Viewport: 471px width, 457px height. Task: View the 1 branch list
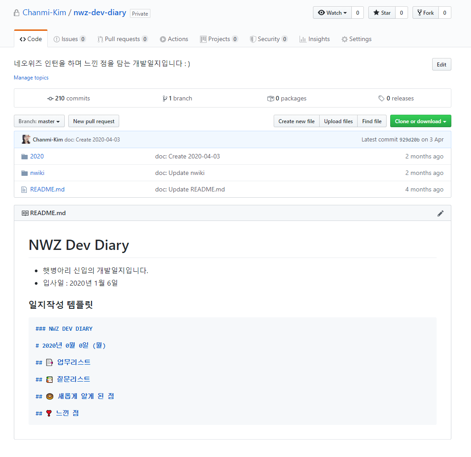coord(177,98)
